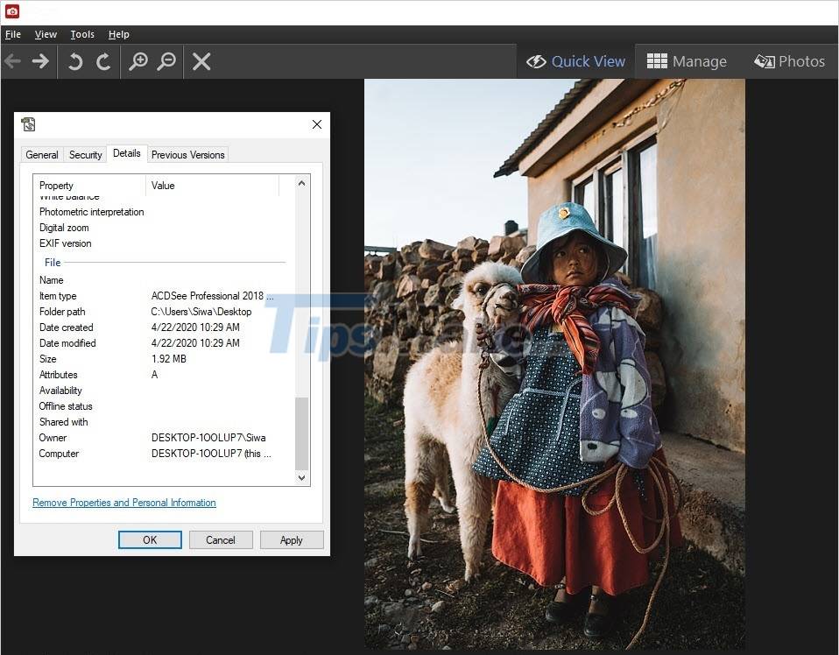Open the General tab

point(41,154)
